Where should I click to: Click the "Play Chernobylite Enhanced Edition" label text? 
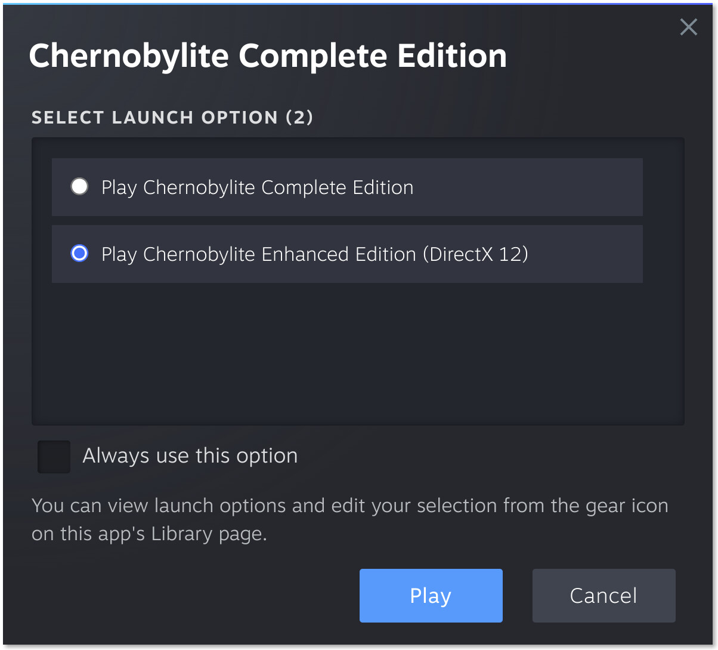[259, 254]
